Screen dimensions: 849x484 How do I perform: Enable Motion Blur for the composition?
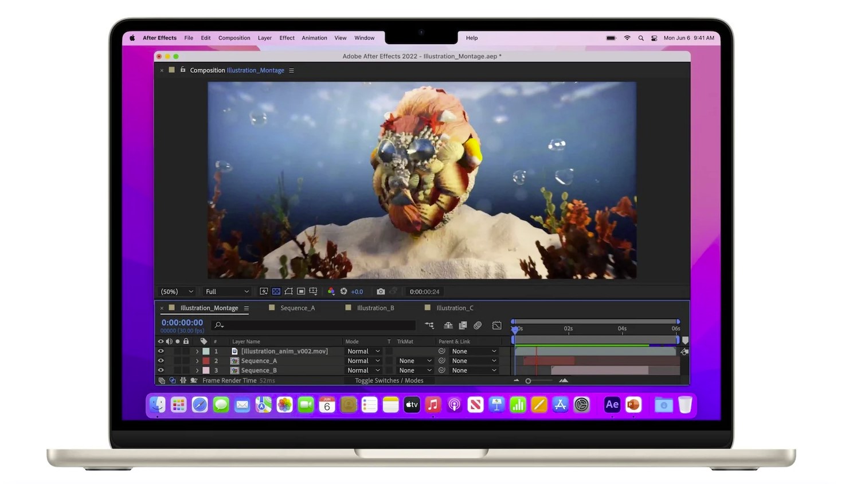(x=478, y=325)
